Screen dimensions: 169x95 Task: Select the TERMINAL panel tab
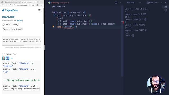coord(131,3)
